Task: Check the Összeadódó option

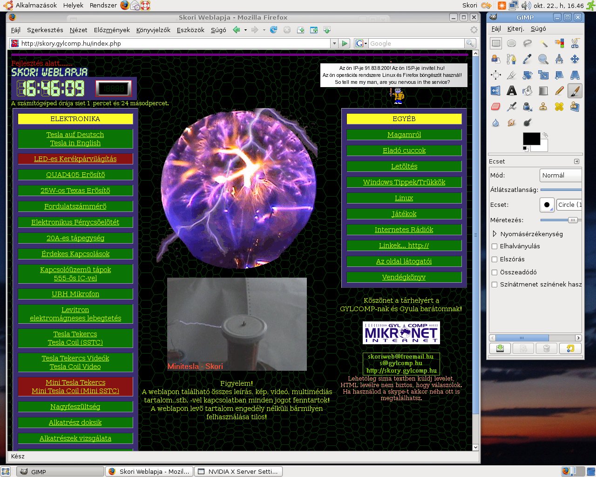Action: tap(494, 273)
